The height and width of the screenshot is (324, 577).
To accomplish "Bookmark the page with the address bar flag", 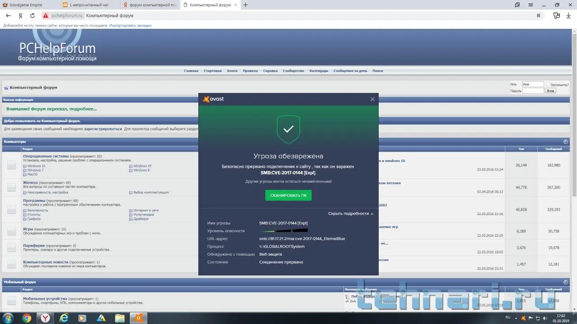I will click(538, 16).
